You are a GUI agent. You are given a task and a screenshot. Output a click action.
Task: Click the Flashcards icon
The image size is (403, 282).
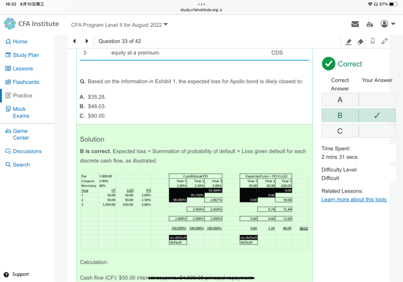pyautogui.click(x=8, y=82)
